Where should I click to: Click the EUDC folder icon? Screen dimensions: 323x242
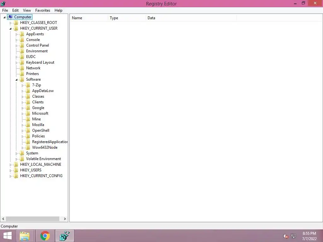coord(22,57)
